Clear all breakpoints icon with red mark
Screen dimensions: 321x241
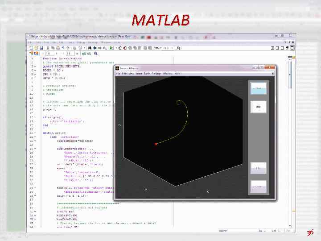tap(125, 48)
